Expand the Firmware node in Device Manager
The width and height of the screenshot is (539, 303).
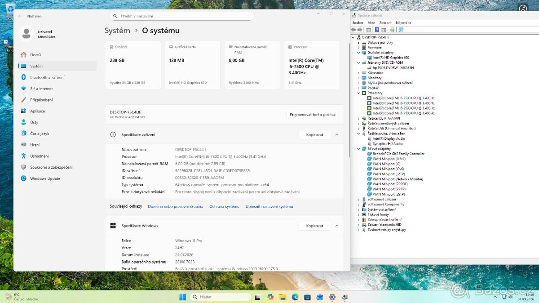pyautogui.click(x=358, y=47)
